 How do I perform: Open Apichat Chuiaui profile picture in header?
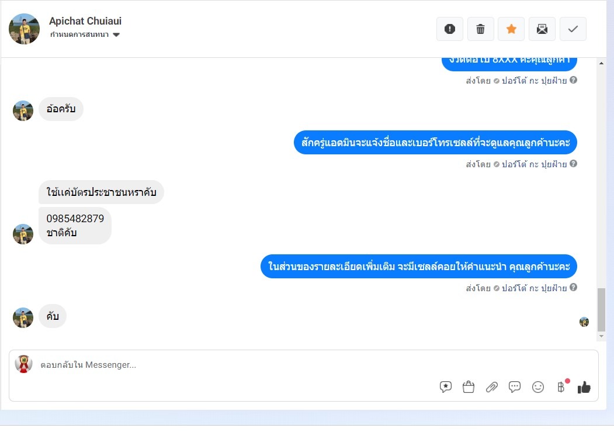[x=25, y=29]
